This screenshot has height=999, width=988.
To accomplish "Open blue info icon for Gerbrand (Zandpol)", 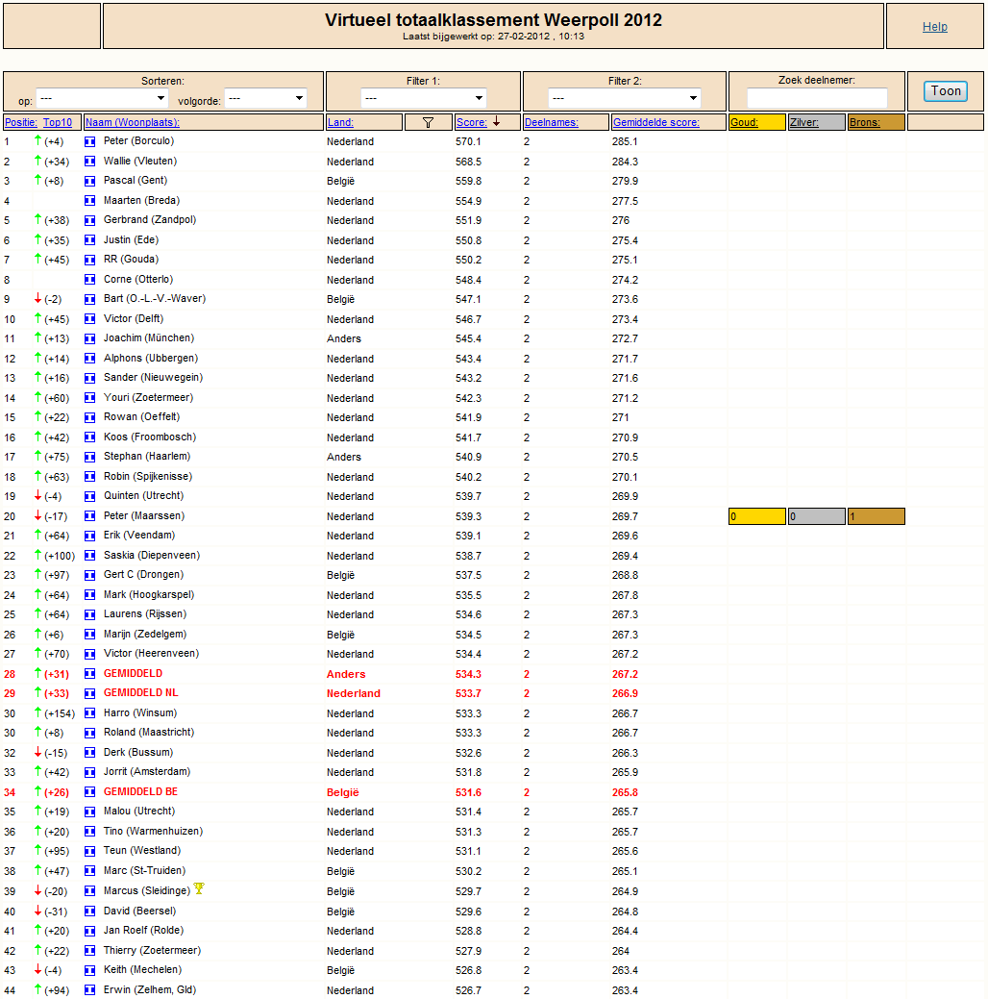I will 89,220.
